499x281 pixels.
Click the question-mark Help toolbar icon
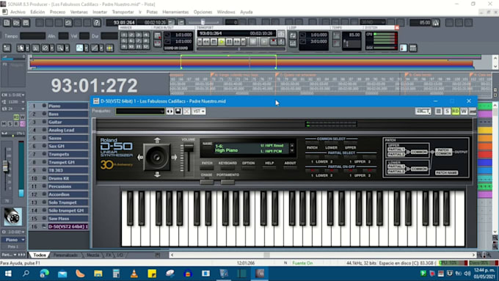[97, 23]
